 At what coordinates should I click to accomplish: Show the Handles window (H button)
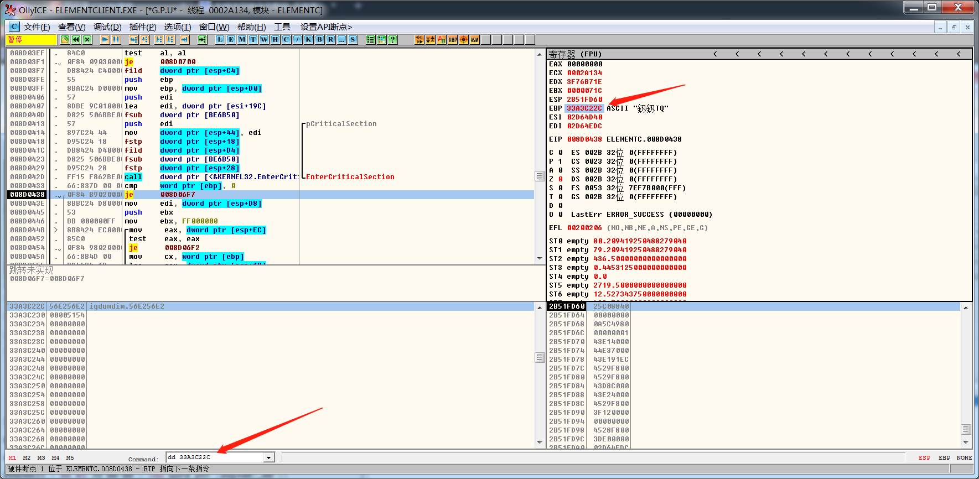pyautogui.click(x=276, y=39)
